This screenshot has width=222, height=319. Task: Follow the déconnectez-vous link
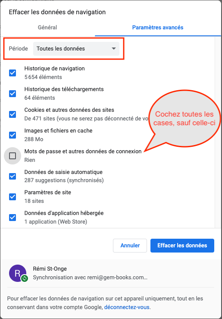point(127,307)
